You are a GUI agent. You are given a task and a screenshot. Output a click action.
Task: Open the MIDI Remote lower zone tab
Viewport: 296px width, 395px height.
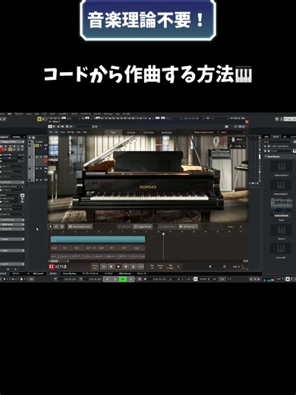[124, 273]
